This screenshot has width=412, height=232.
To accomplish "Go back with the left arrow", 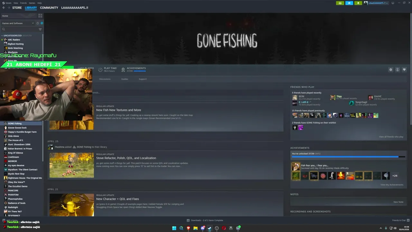I will point(4,8).
